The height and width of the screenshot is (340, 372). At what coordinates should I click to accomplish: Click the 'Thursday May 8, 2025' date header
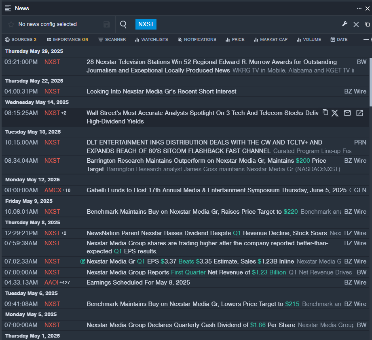tap(33, 223)
